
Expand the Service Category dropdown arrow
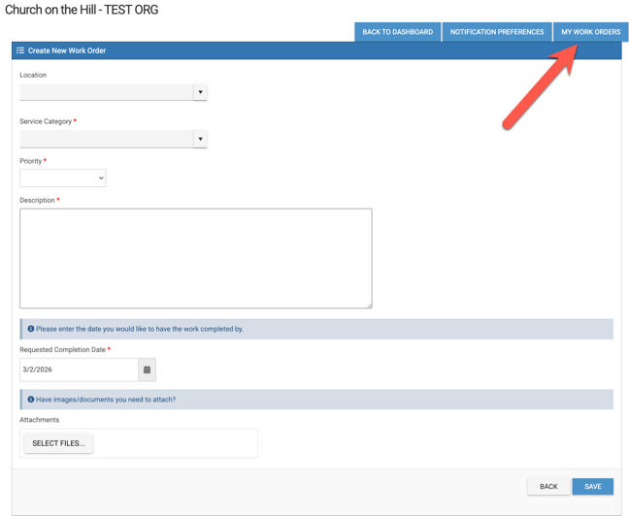200,139
